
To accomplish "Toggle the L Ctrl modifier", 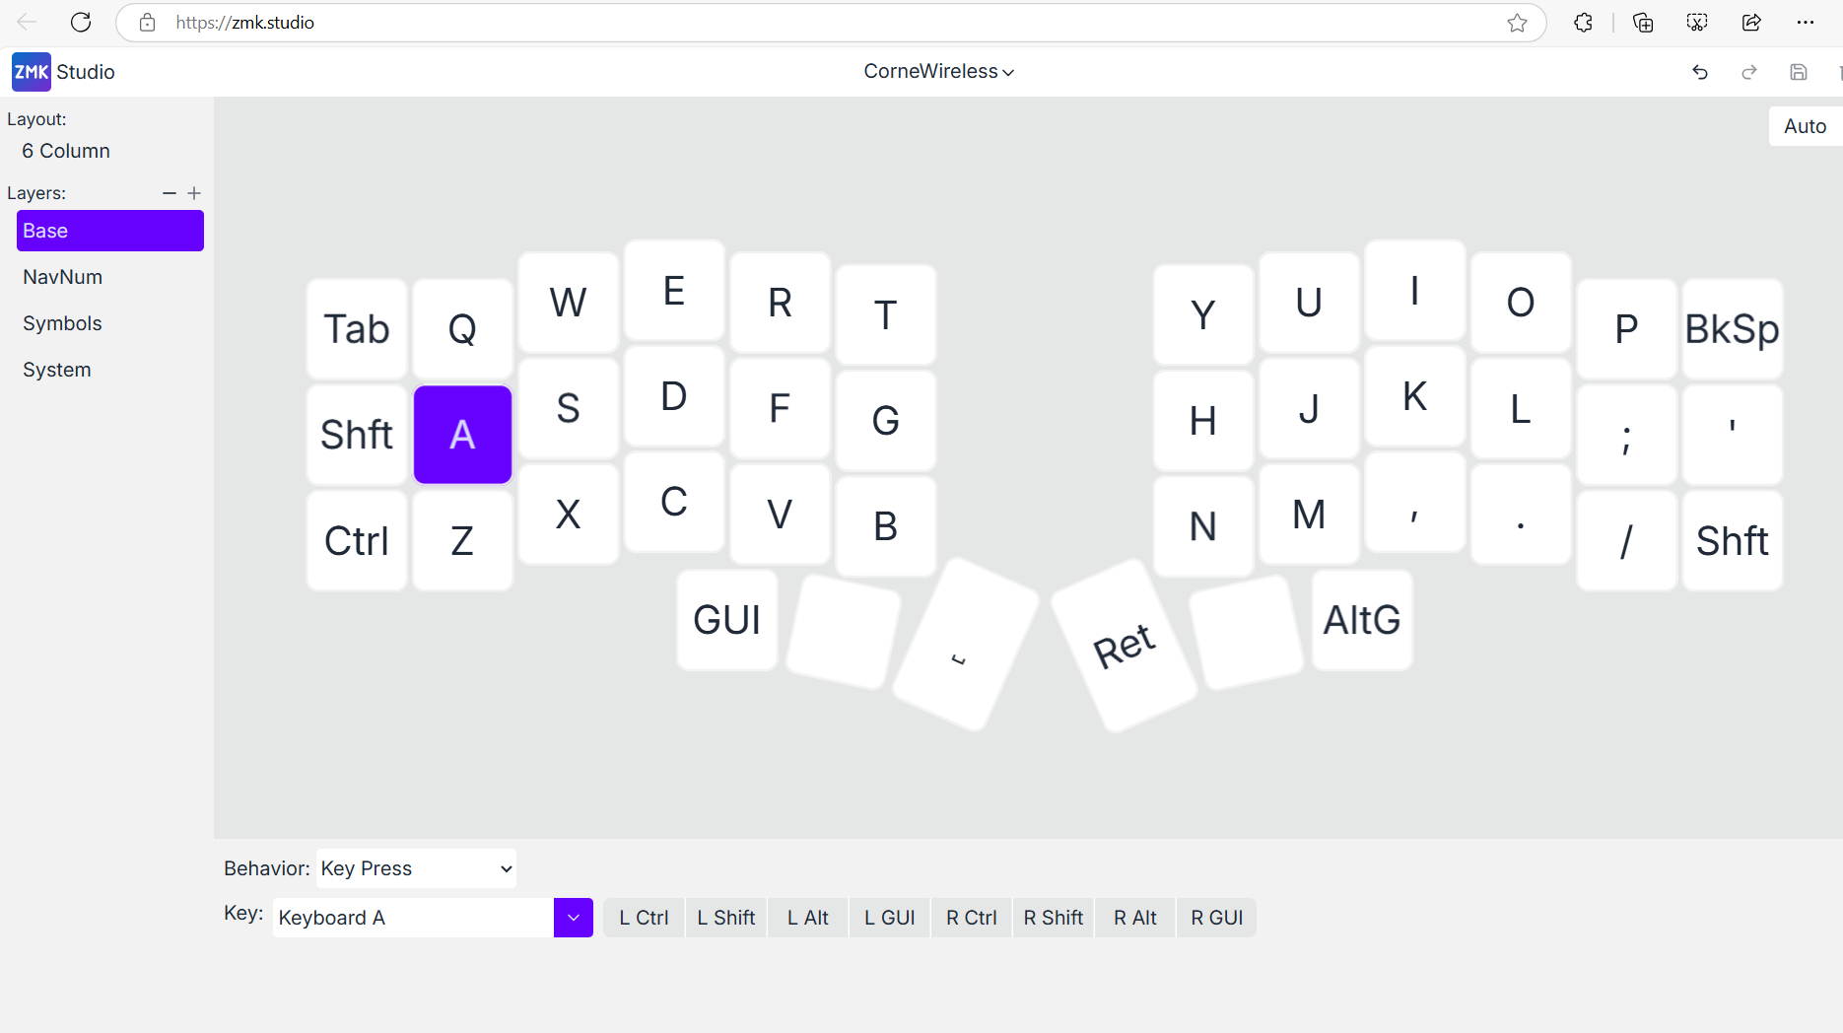I will click(644, 918).
